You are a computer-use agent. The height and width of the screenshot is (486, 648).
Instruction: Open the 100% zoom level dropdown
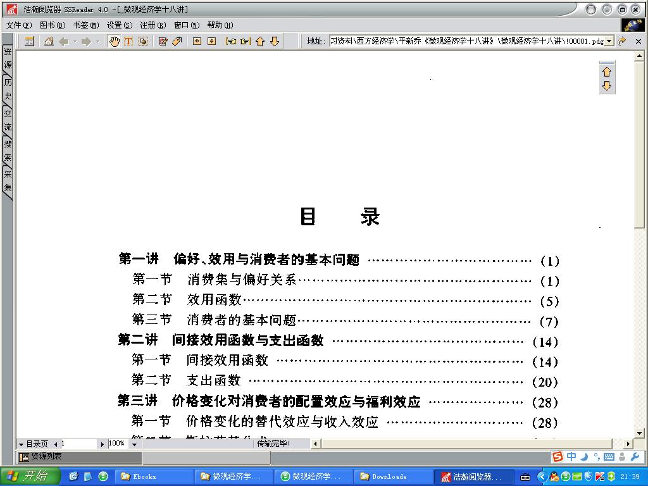(x=134, y=445)
